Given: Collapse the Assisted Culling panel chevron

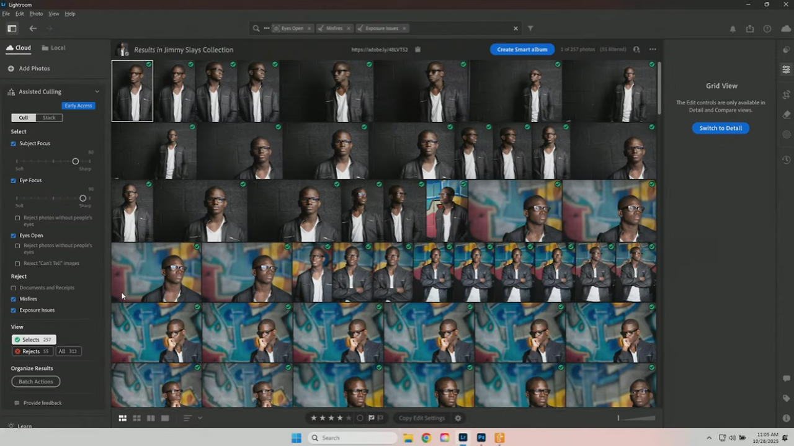Looking at the screenshot, I should coord(97,92).
